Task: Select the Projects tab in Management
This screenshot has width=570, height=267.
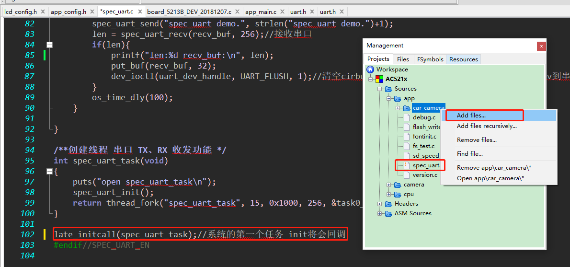Action: point(378,59)
